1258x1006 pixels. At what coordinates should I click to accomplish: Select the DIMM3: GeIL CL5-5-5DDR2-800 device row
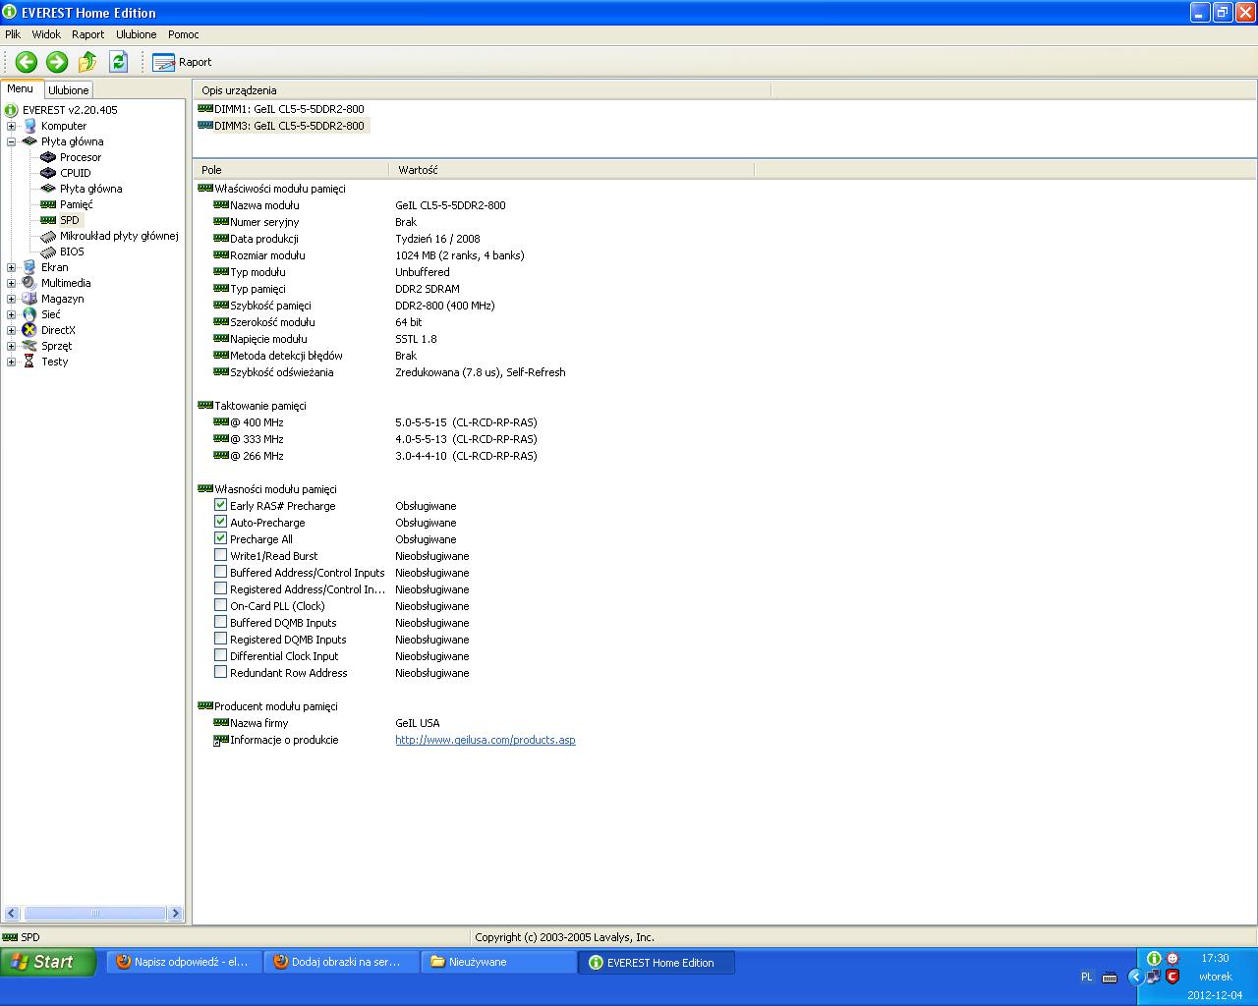tap(281, 126)
